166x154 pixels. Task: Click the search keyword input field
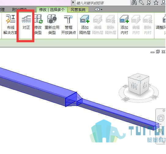tap(103, 3)
